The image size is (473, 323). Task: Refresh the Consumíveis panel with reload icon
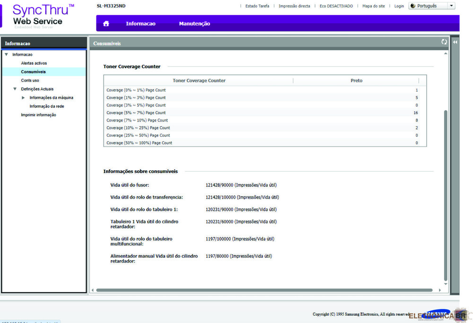[x=444, y=42]
